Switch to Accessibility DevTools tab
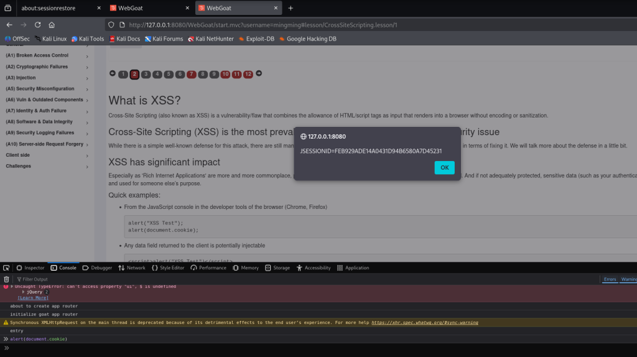The height and width of the screenshot is (357, 637). coord(314,267)
